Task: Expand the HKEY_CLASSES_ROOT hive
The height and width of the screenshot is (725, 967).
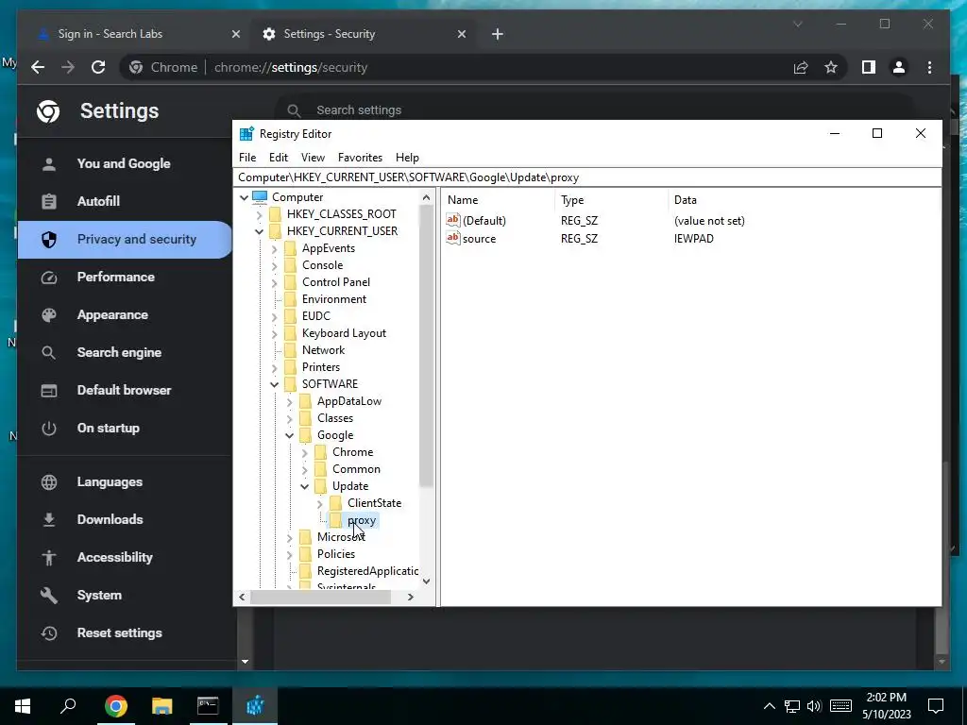Action: click(x=260, y=214)
